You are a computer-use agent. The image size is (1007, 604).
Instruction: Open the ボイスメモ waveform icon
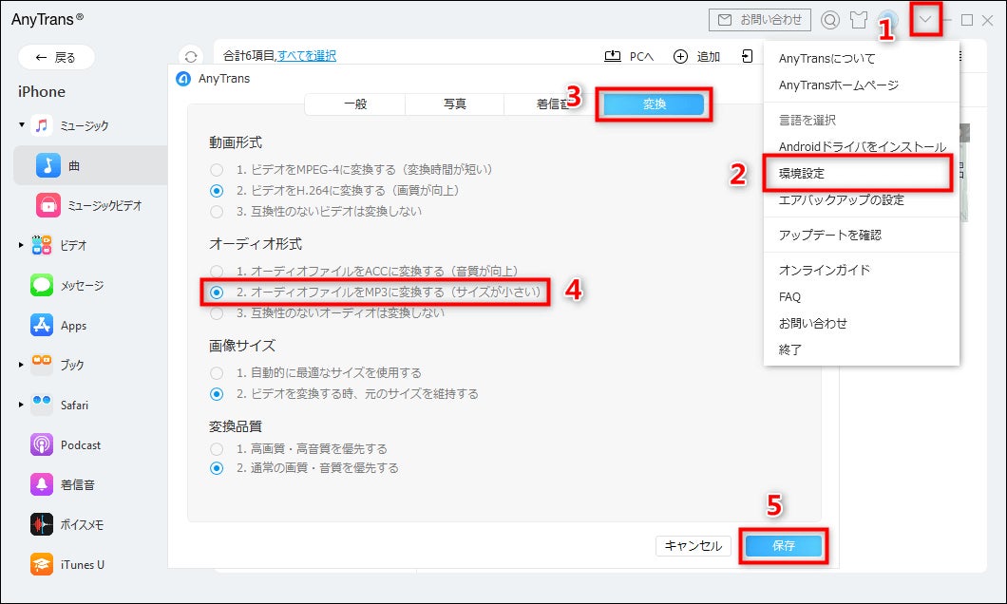[x=42, y=524]
